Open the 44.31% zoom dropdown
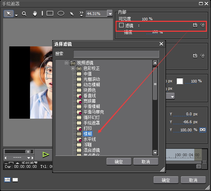Viewport: 211px width, 191px height. tap(110, 14)
